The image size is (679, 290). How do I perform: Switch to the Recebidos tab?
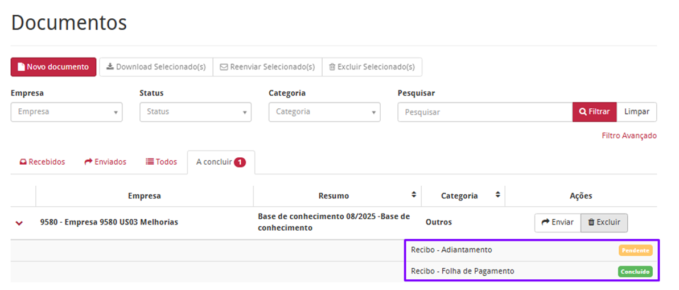click(x=43, y=162)
